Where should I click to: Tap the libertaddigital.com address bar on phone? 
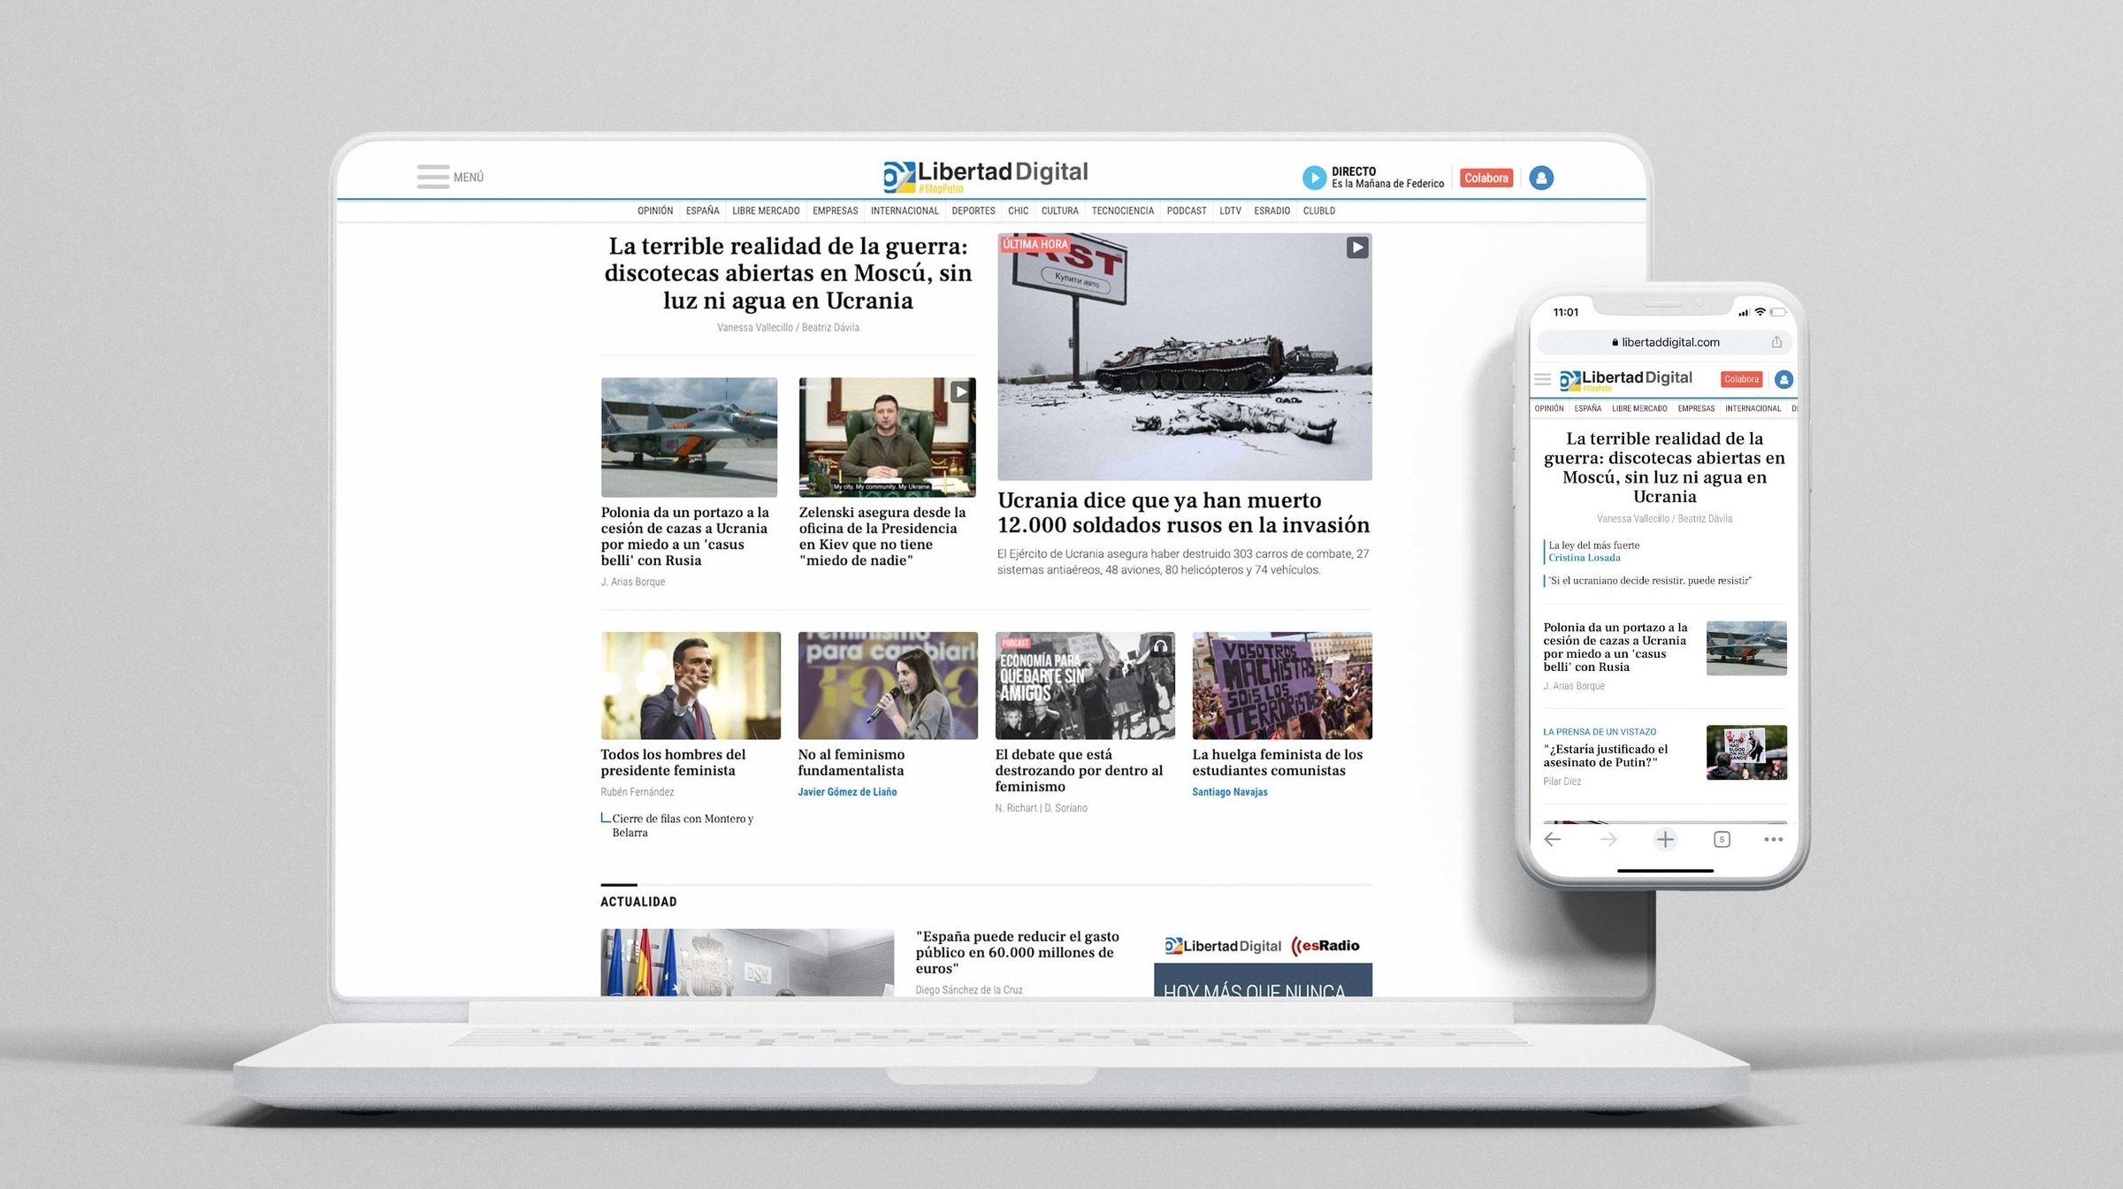click(x=1665, y=342)
